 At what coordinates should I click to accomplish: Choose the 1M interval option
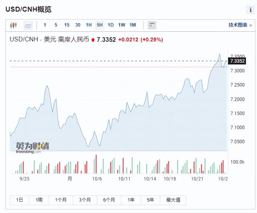click(133, 25)
